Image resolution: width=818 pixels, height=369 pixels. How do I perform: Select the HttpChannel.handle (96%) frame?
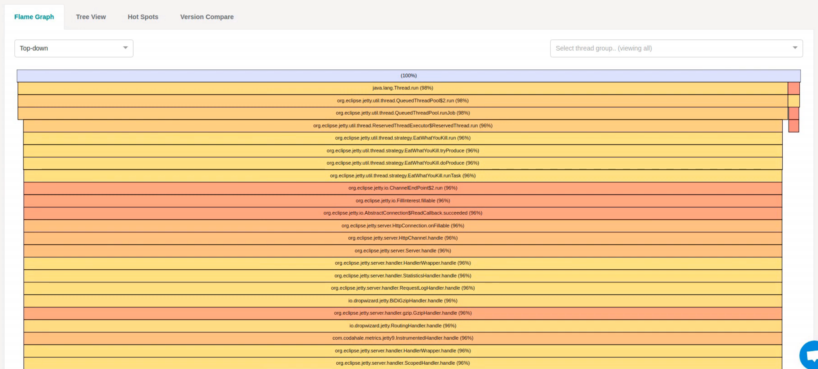(403, 238)
